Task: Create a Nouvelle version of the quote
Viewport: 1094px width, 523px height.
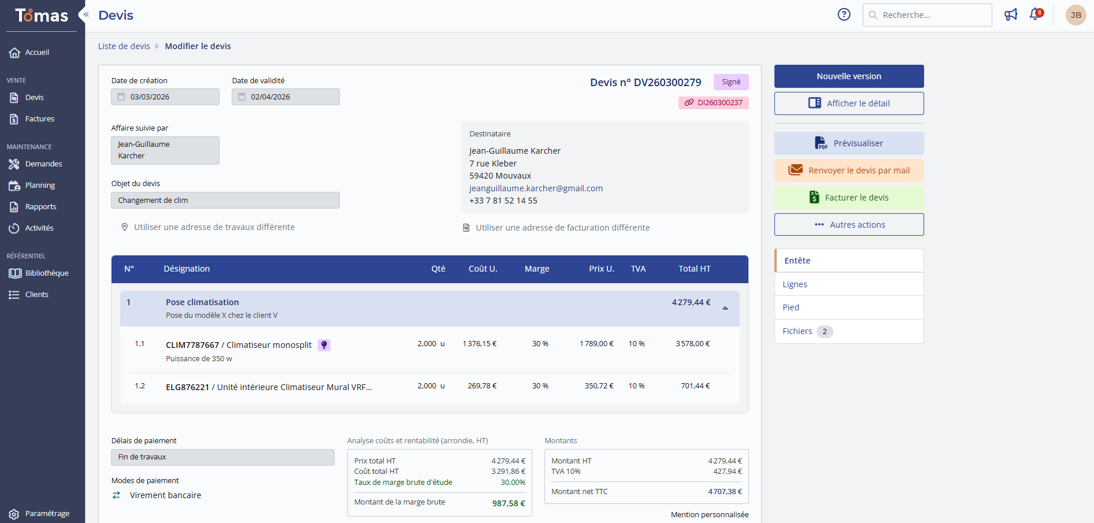Action: (849, 76)
